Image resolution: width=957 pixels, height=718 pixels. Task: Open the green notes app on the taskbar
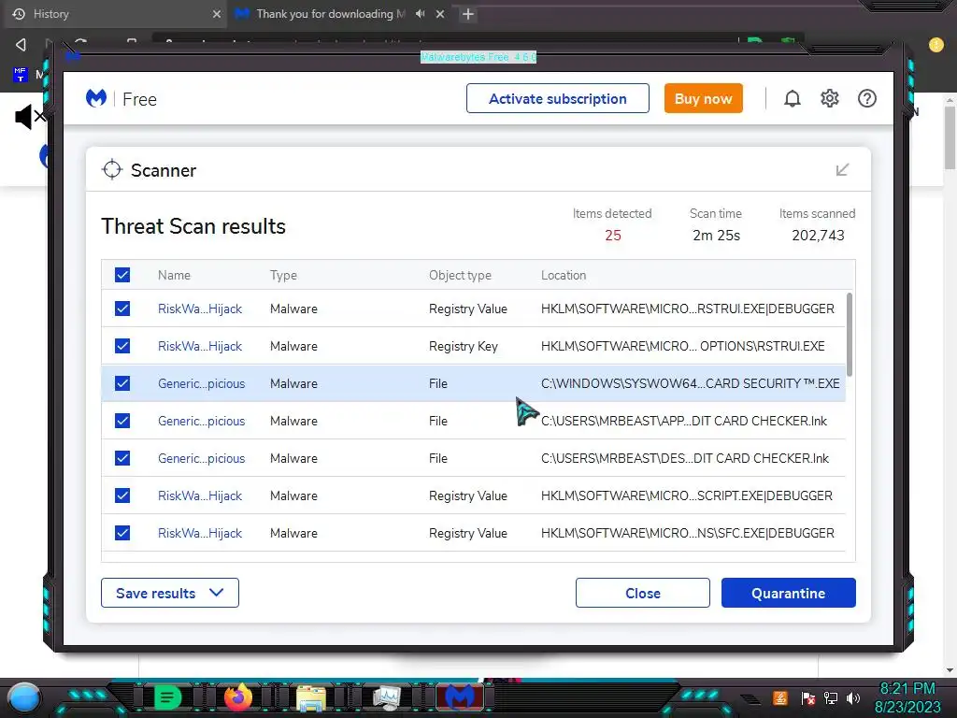tap(166, 697)
